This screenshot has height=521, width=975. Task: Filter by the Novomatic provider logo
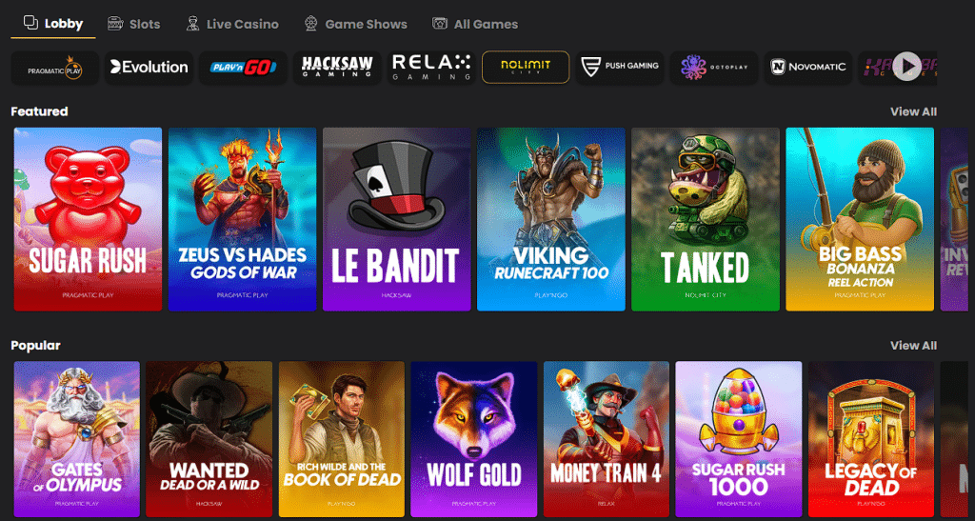click(x=808, y=68)
